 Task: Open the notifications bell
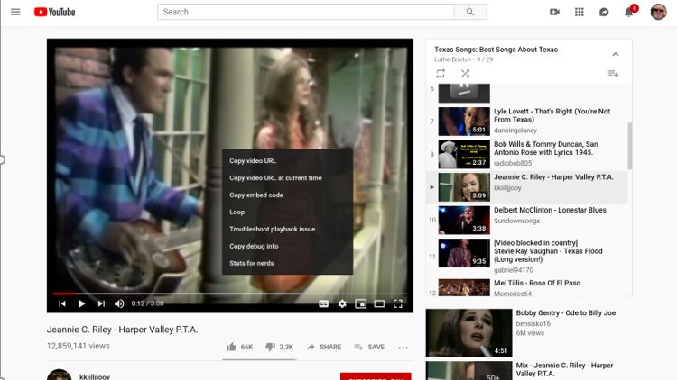coord(628,12)
